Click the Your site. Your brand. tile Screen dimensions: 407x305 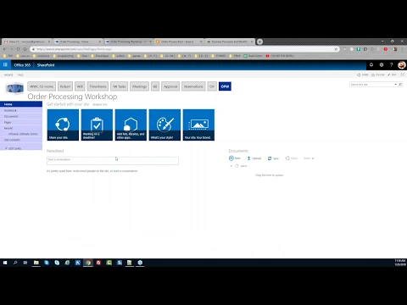[x=198, y=125]
